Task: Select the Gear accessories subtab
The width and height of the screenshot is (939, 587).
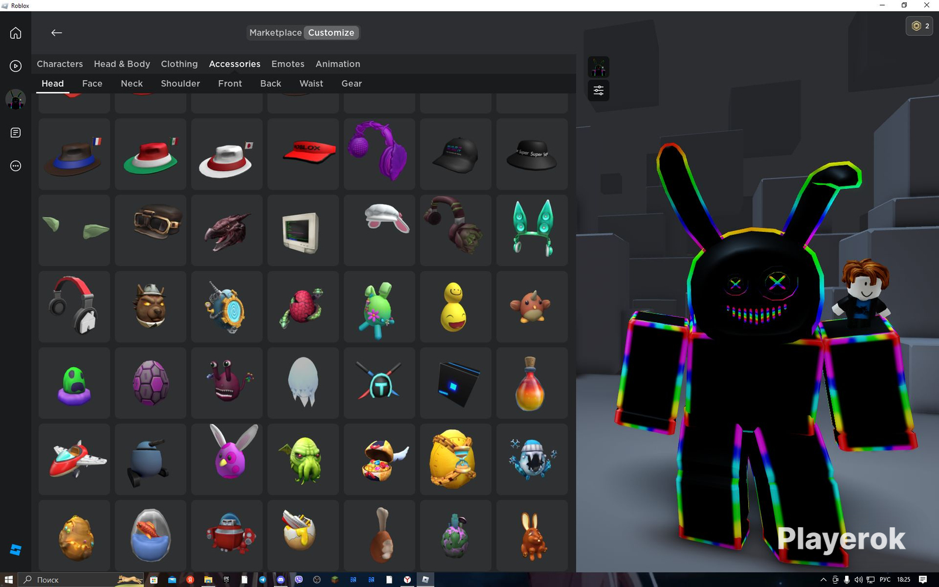Action: pos(352,83)
